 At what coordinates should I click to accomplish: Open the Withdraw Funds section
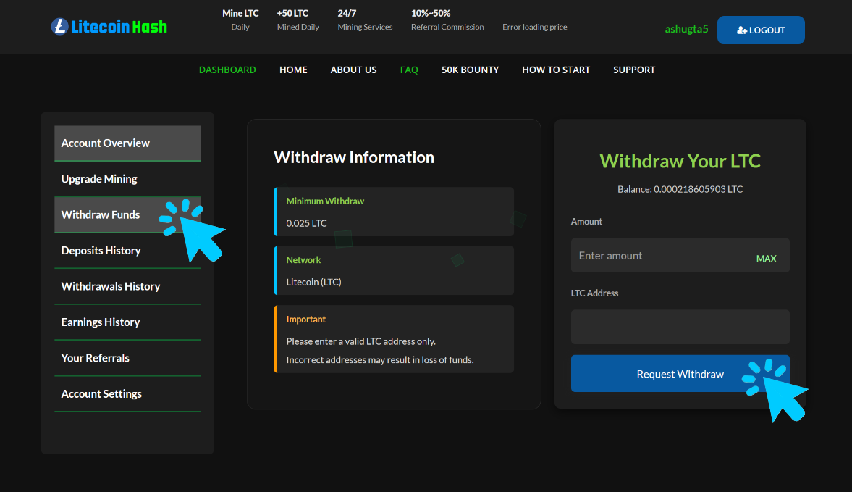point(100,214)
